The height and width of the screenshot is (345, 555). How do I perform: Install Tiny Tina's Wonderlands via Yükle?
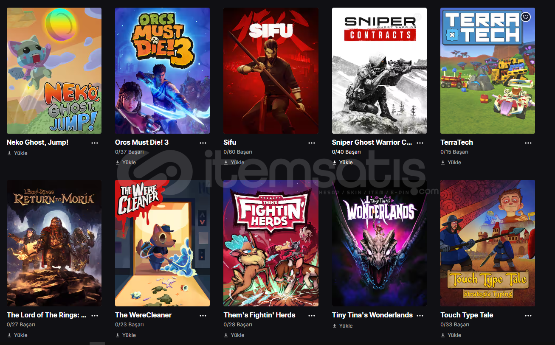pyautogui.click(x=342, y=325)
